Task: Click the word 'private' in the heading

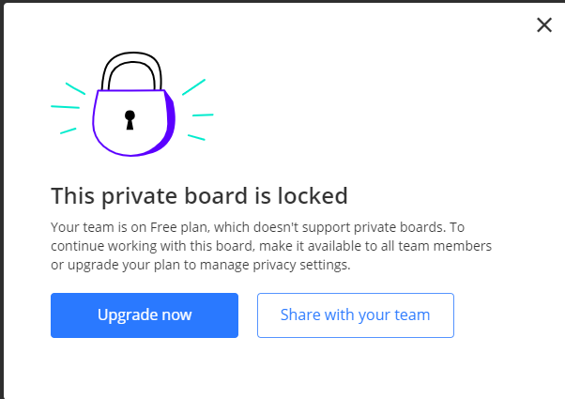Action: click(x=140, y=196)
